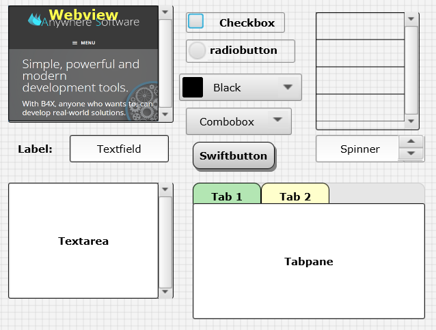Viewport: 436px width, 330px height.
Task: Click the list view scrollbar thumb
Action: coord(411,70)
